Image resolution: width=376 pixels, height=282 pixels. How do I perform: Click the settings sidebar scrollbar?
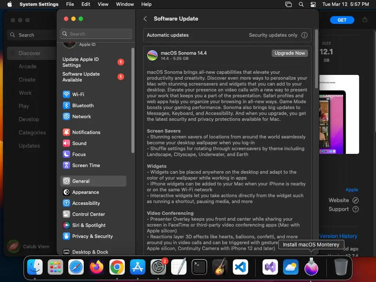pyautogui.click(x=133, y=100)
